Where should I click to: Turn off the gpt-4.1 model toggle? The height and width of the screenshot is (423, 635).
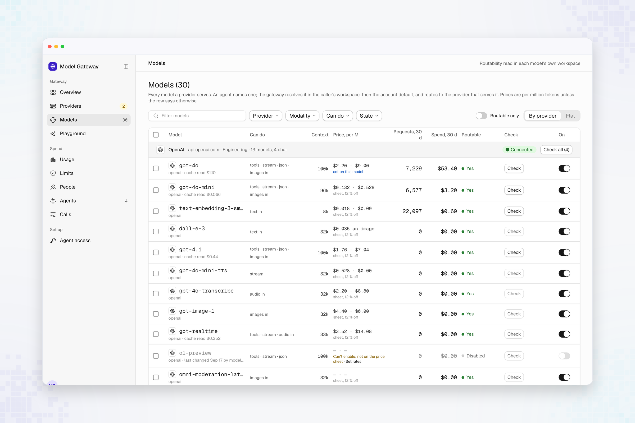click(x=564, y=253)
